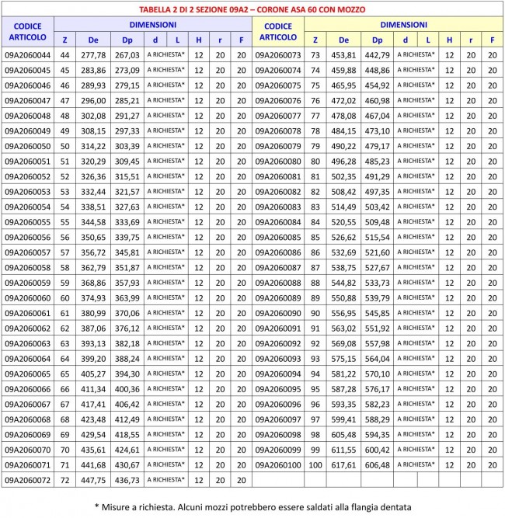The image size is (505, 518).
Task: Click De value 502,35
Action: (343, 177)
